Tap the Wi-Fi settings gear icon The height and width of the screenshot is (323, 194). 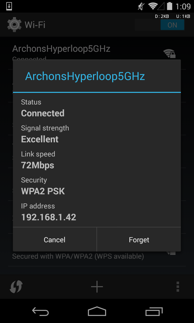(x=14, y=24)
